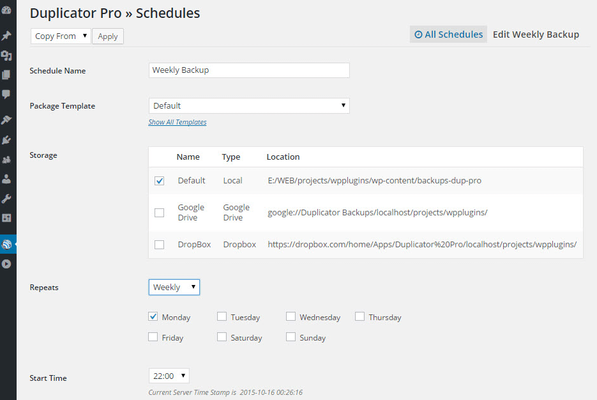Viewport: 597px width, 400px height.
Task: Check the DropBox storage checkbox
Action: (160, 245)
